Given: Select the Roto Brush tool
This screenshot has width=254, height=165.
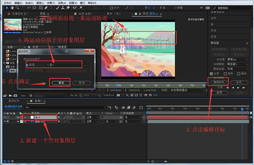Looking at the screenshot, I should (75, 8).
